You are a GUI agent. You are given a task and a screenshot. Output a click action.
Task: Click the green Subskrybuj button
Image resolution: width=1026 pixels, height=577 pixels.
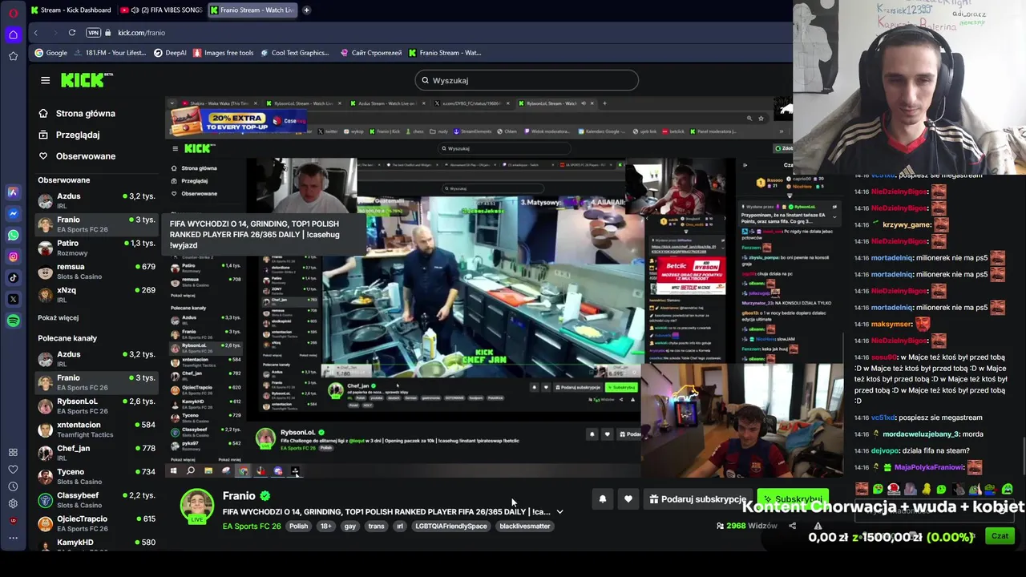click(792, 499)
